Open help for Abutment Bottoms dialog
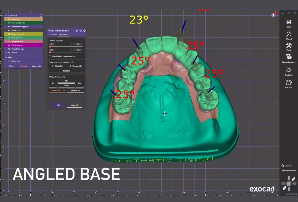The height and width of the screenshot is (202, 298). 81,31
